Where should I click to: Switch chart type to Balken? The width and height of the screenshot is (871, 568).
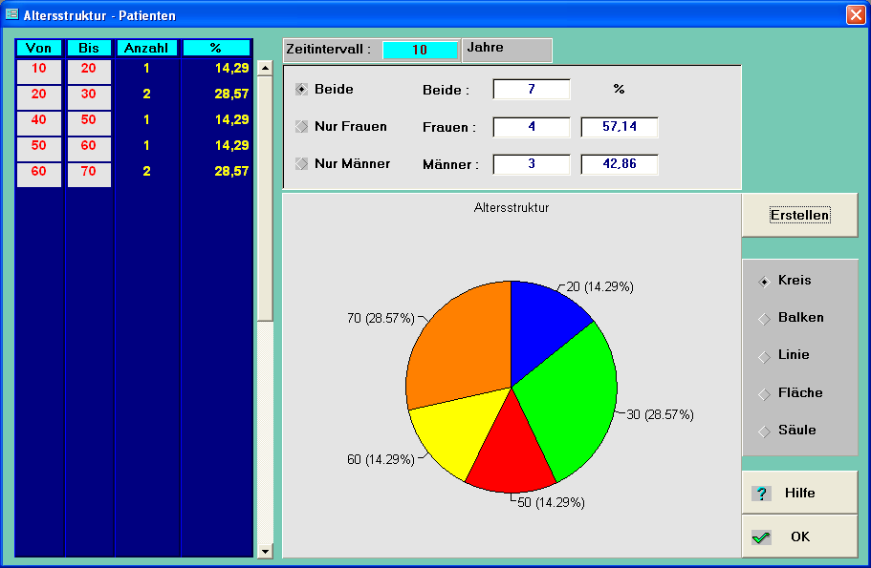764,318
